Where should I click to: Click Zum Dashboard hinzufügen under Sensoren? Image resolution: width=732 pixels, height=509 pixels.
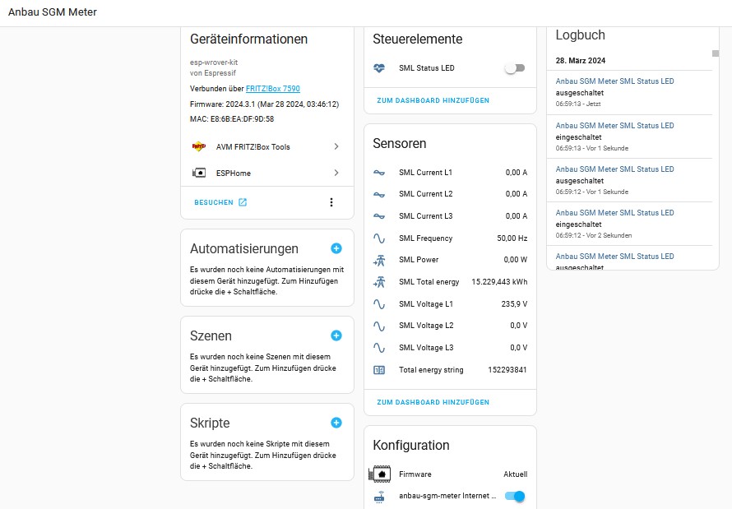click(x=433, y=402)
